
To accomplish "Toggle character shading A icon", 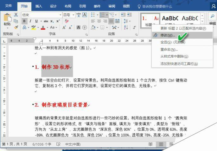I will pos(79,27).
